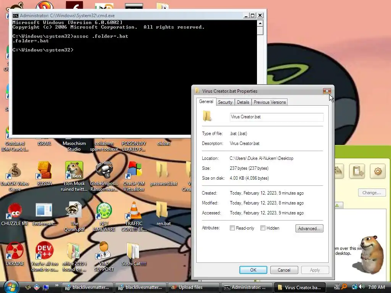391x293 pixels.
Task: Click second blacklivesmatter taskbar button
Action: pyautogui.click(x=141, y=287)
